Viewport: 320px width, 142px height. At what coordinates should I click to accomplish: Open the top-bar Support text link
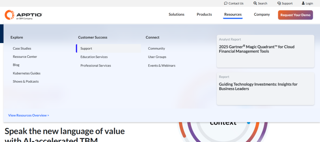point(287,3)
